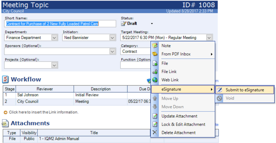Open the Status Draft dropdown arrow
Viewport: 276px width, 143px height.
point(152,24)
